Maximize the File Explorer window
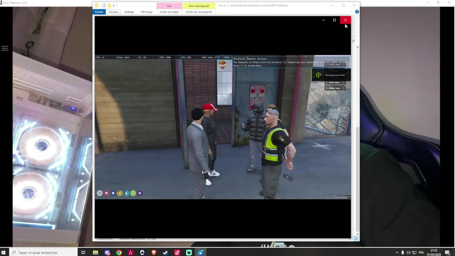This screenshot has height=256, width=455. tap(343, 5)
